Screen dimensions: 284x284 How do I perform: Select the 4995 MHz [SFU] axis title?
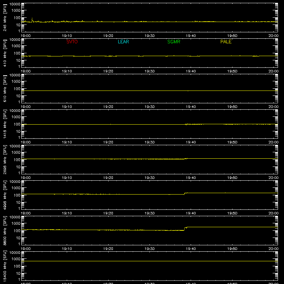click(5, 195)
